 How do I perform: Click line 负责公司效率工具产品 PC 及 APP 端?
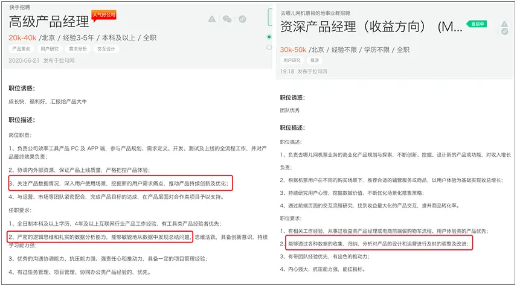tap(138, 152)
